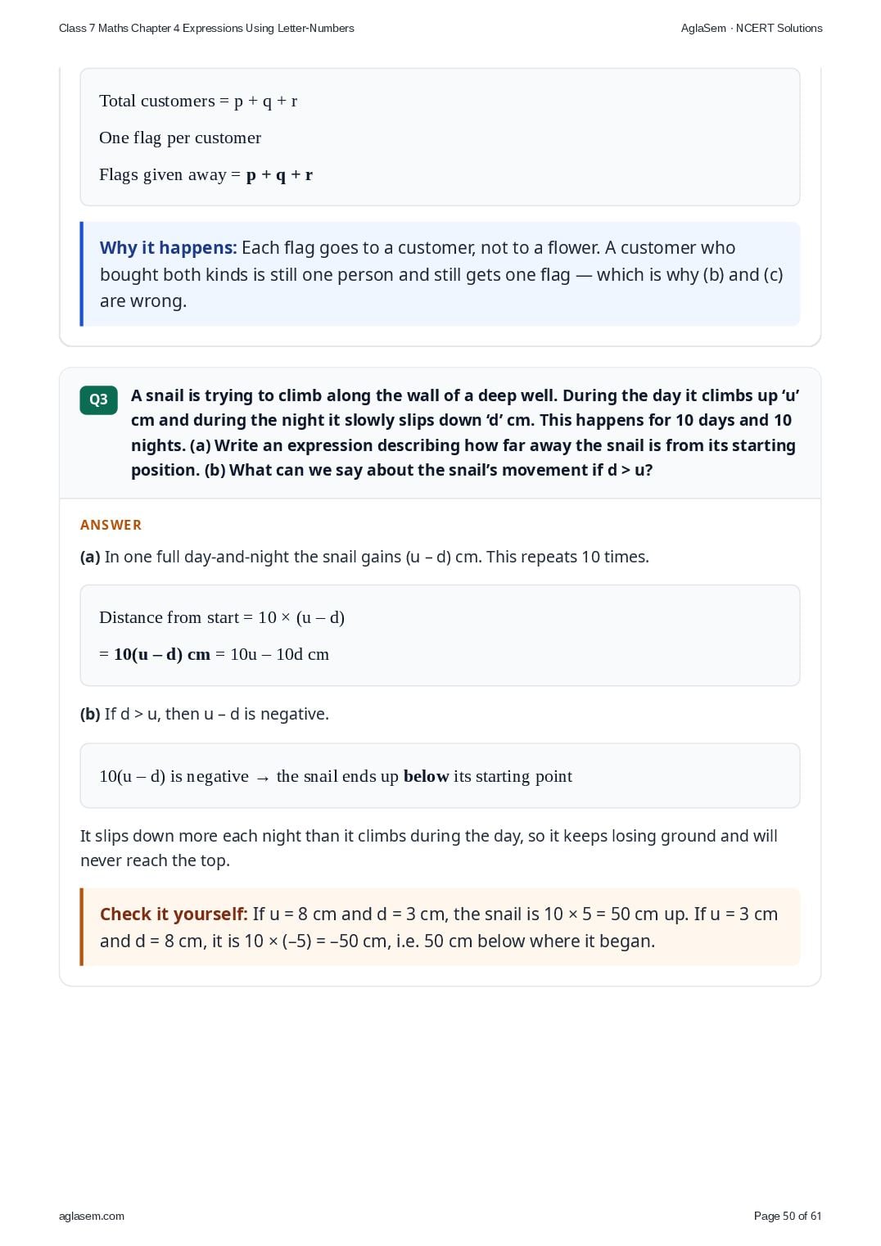The image size is (881, 1246).
Task: Select the Distance from start formula line
Action: pyautogui.click(x=222, y=617)
